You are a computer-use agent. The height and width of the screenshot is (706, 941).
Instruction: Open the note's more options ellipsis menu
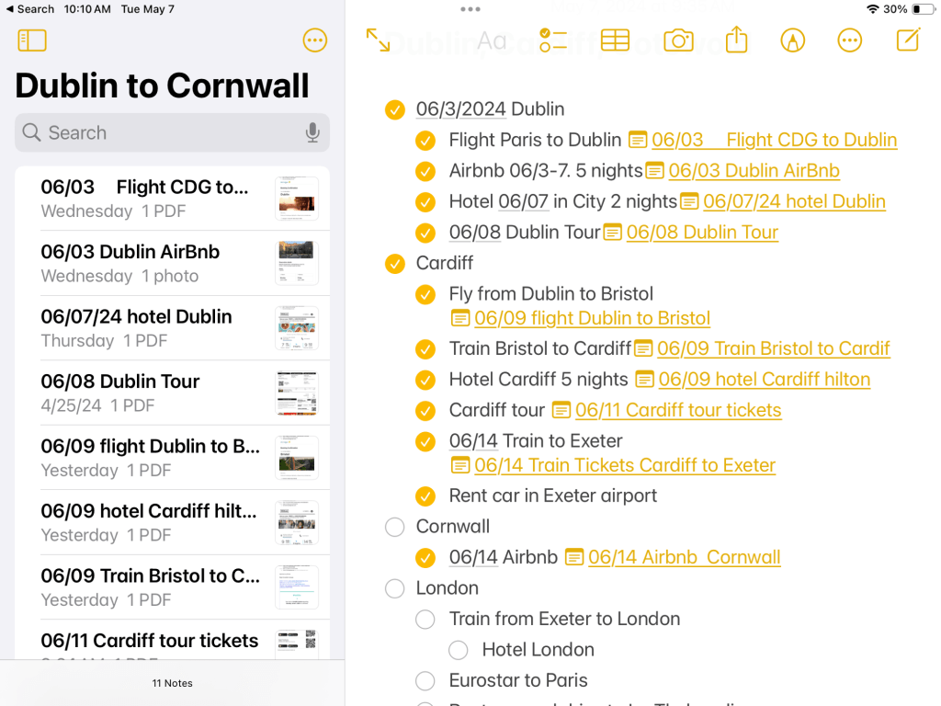click(850, 40)
